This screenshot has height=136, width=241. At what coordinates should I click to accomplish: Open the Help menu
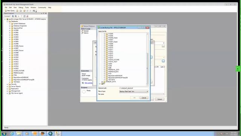(x=49, y=8)
